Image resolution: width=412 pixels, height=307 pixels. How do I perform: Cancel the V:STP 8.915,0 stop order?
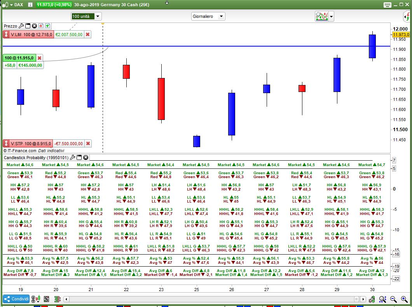coord(88,144)
